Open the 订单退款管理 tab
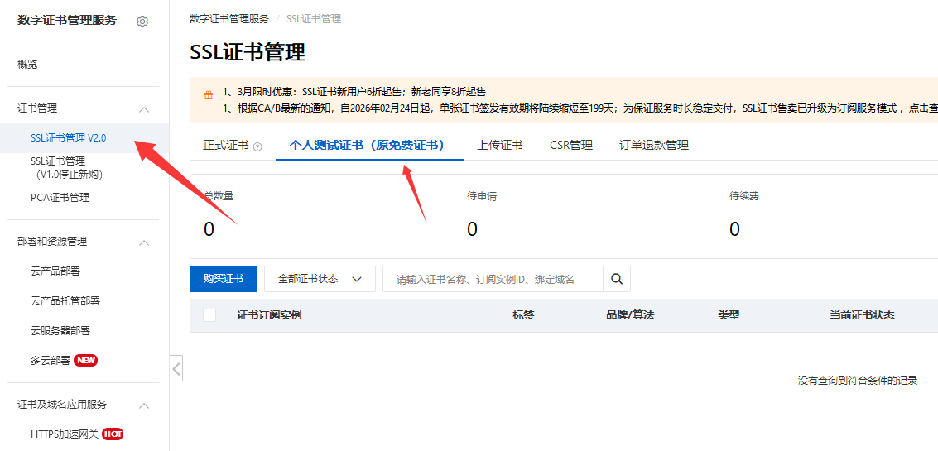The width and height of the screenshot is (938, 451). tap(653, 145)
